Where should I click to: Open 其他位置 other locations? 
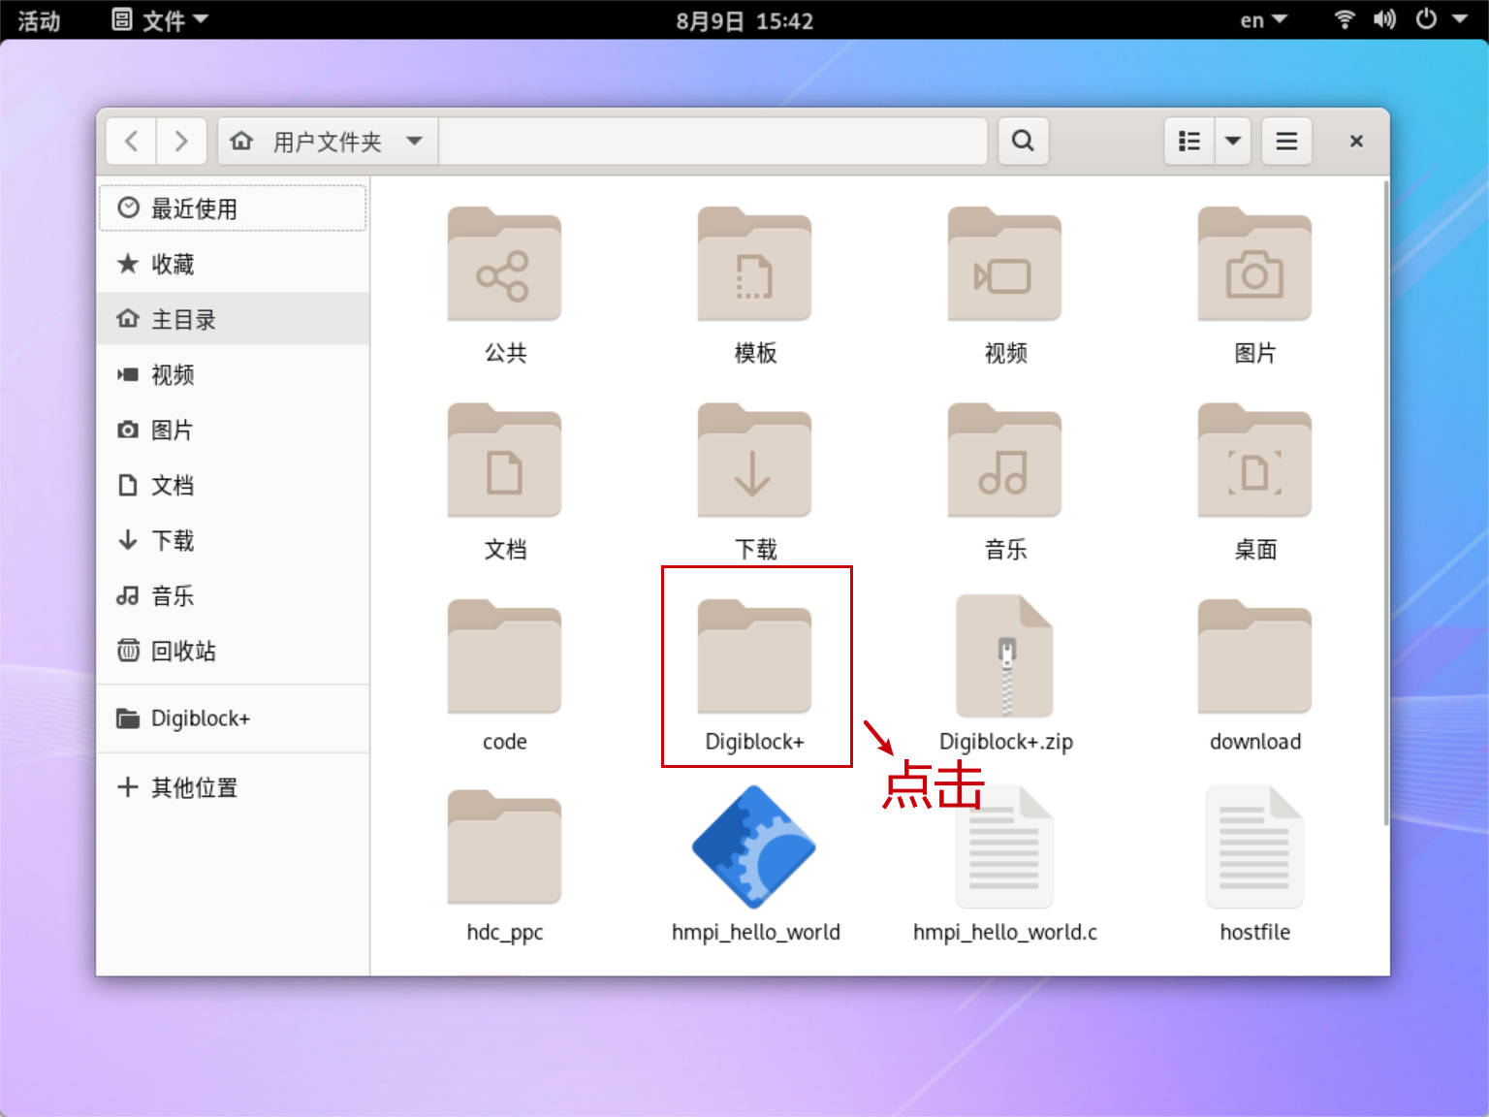(233, 787)
